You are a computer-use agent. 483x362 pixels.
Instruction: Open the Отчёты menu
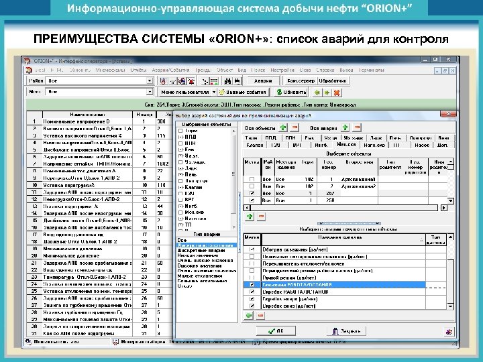tap(138, 70)
